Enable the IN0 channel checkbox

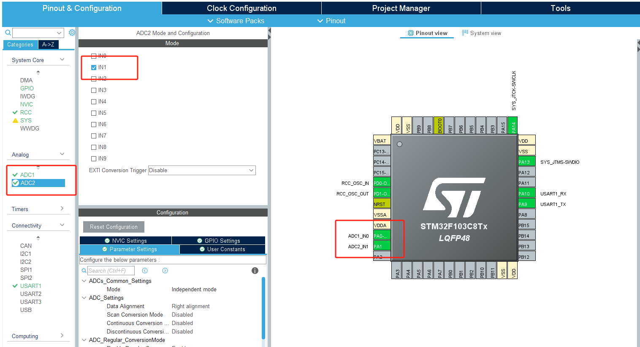pyautogui.click(x=94, y=56)
